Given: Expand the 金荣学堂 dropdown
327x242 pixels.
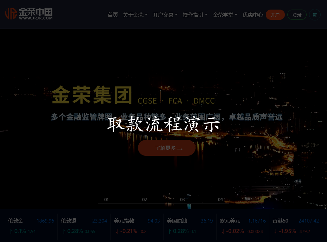Looking at the screenshot, I should tap(225, 15).
